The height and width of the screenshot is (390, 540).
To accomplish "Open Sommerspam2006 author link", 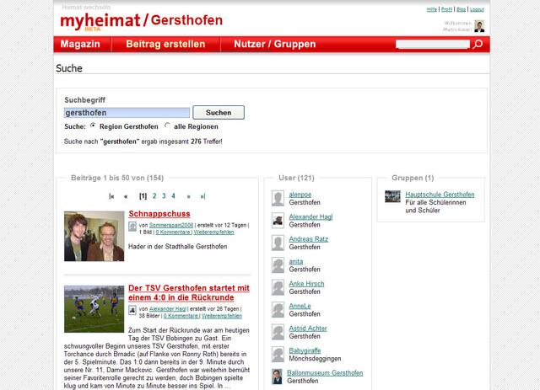I will (x=171, y=225).
